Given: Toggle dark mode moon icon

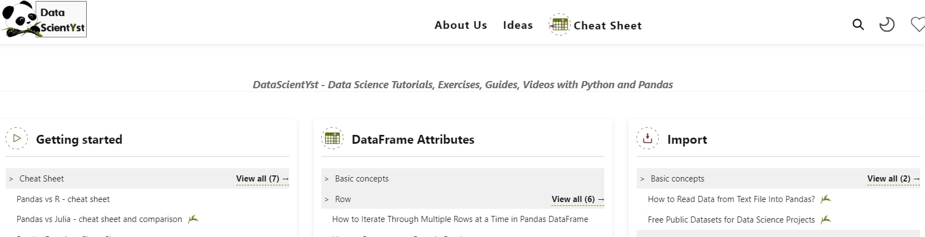Looking at the screenshot, I should pos(887,24).
